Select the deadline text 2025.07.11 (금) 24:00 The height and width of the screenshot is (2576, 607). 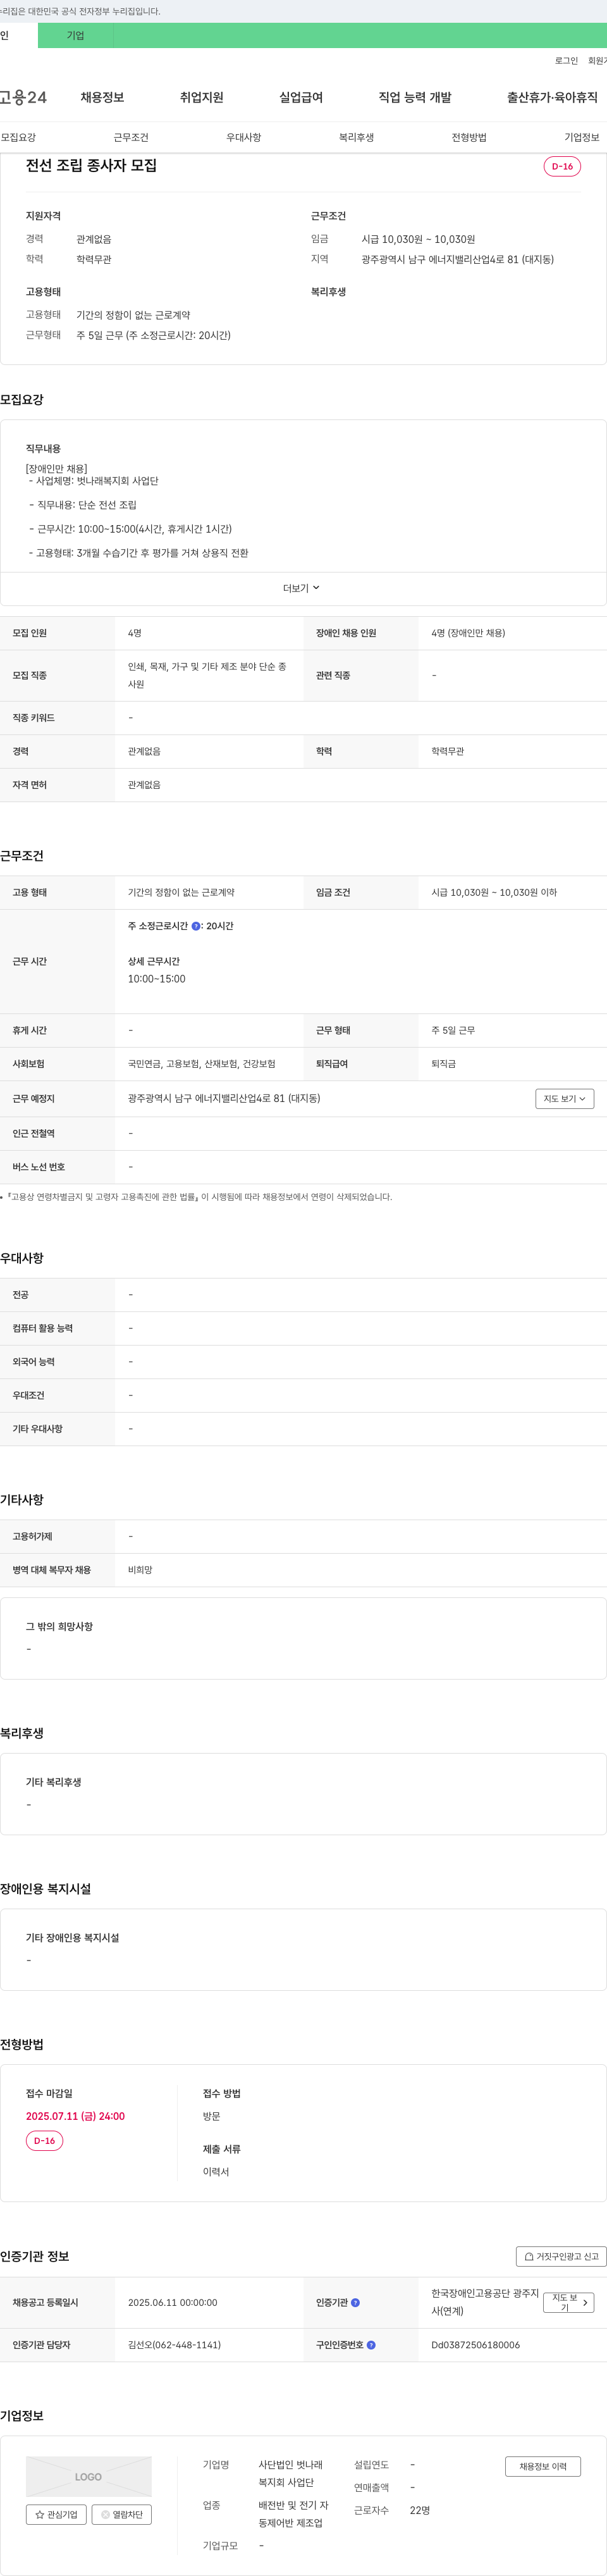pyautogui.click(x=75, y=2116)
